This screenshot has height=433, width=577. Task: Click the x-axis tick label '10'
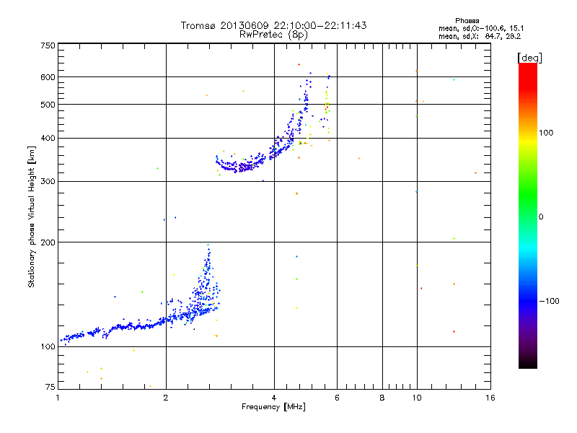(x=417, y=398)
